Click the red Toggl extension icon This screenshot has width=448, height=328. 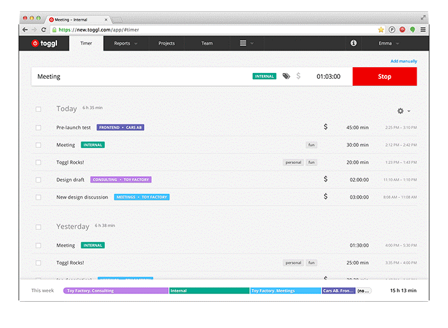click(403, 29)
